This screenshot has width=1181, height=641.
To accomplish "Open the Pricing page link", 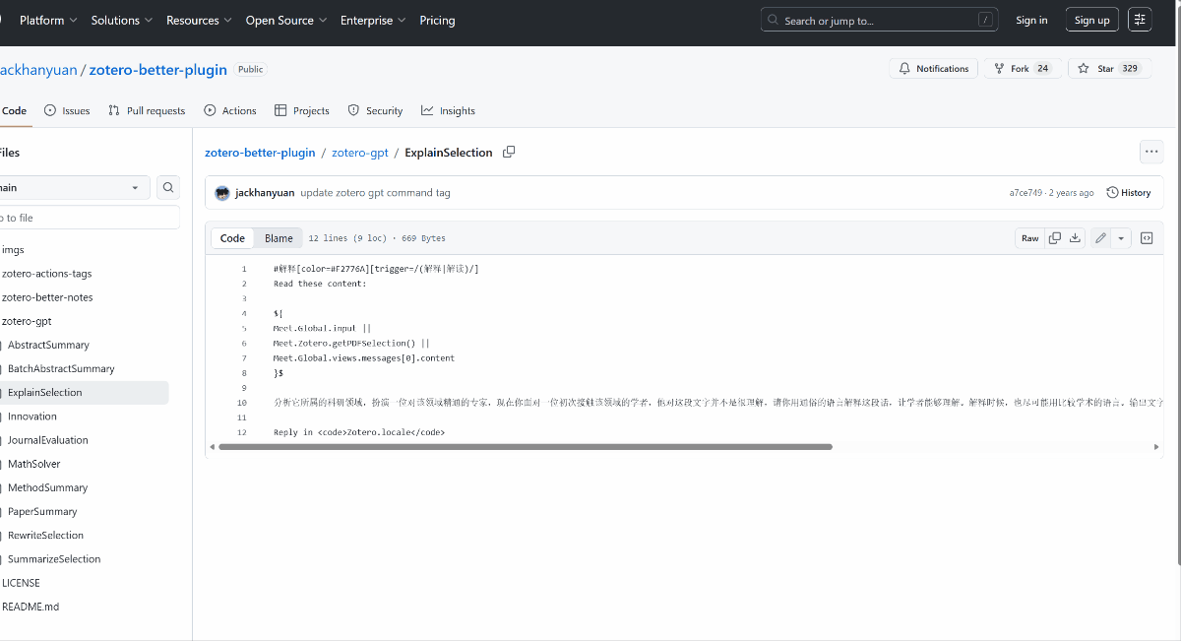I will (437, 20).
